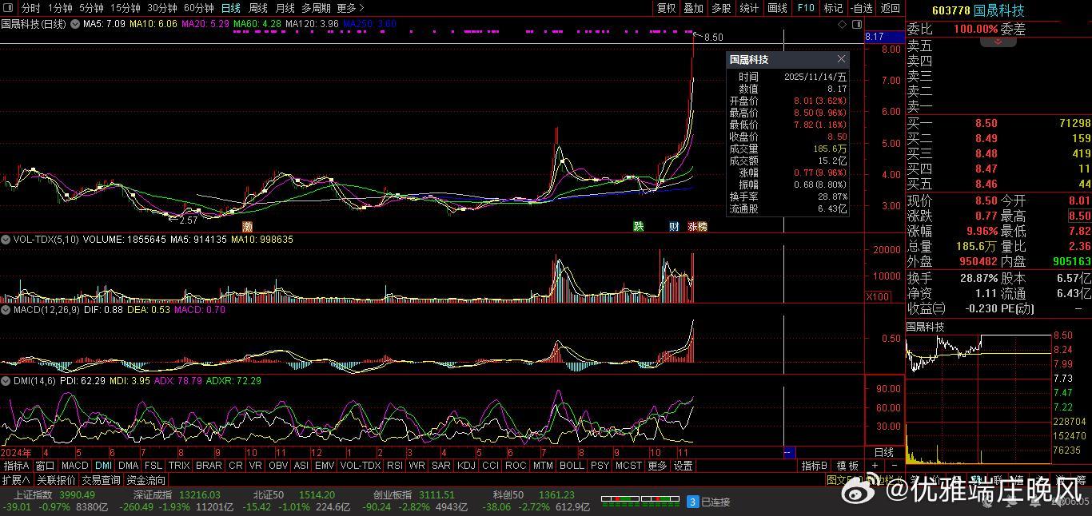The height and width of the screenshot is (516, 1092).
Task: Select BOLL indicator
Action: point(572,466)
